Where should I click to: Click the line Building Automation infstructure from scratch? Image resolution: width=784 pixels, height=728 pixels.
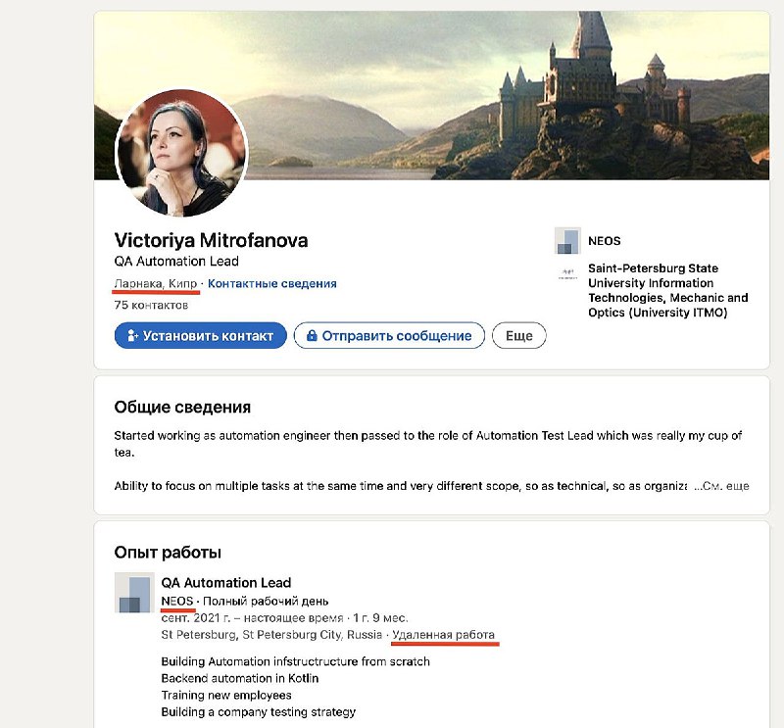coord(296,661)
